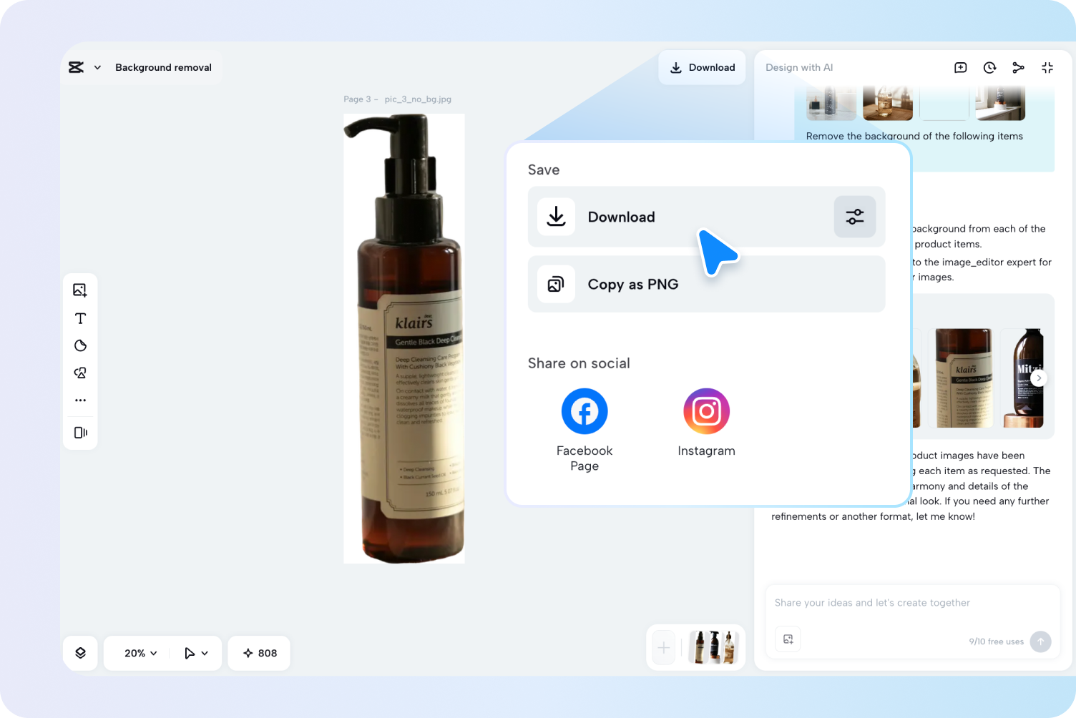Start a new chat in Design with AI
The image size is (1076, 718).
(960, 67)
